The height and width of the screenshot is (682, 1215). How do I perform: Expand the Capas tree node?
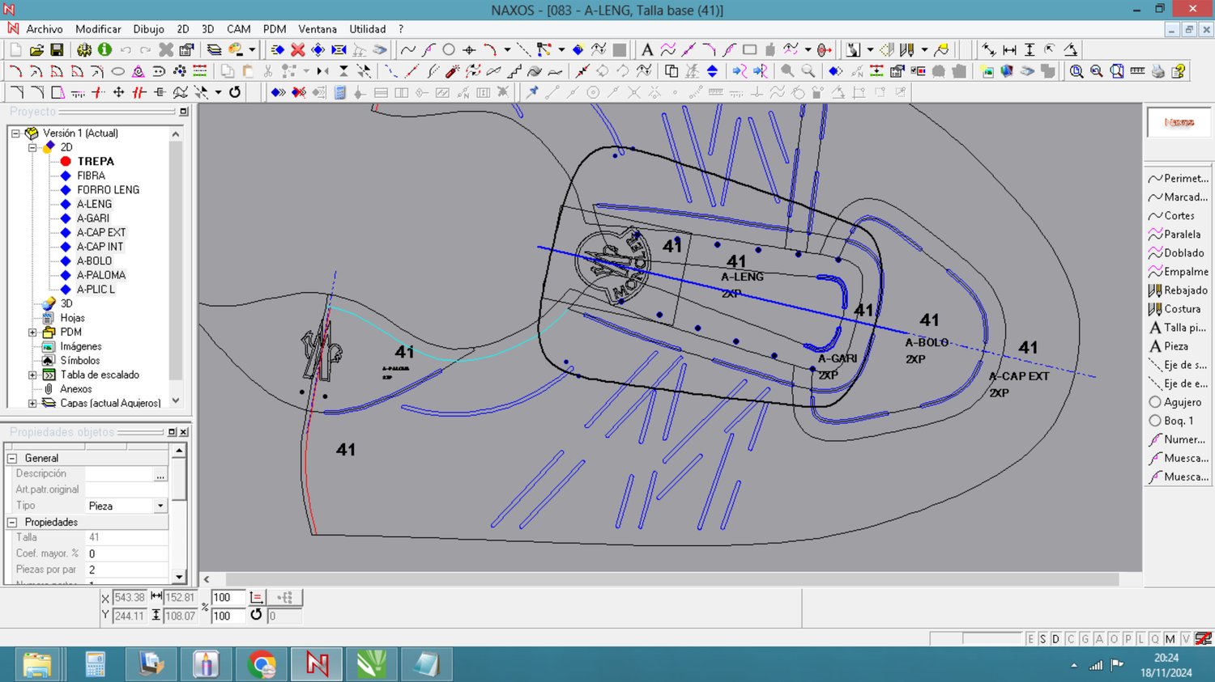[x=32, y=403]
